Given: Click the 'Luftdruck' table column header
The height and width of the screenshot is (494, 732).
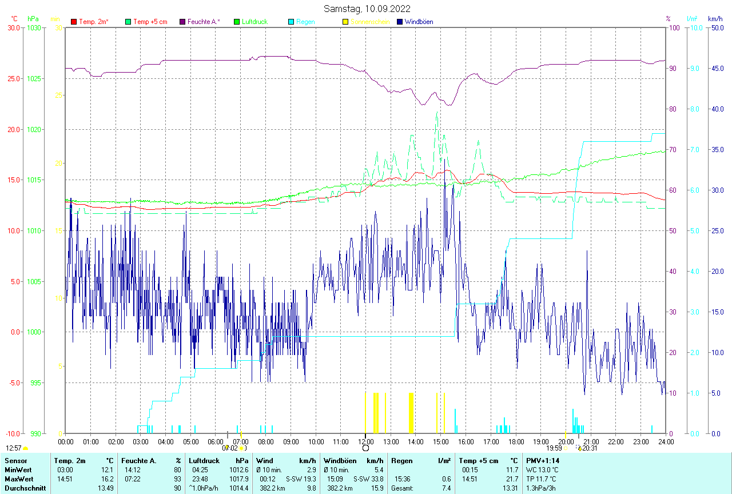Looking at the screenshot, I should (x=204, y=461).
